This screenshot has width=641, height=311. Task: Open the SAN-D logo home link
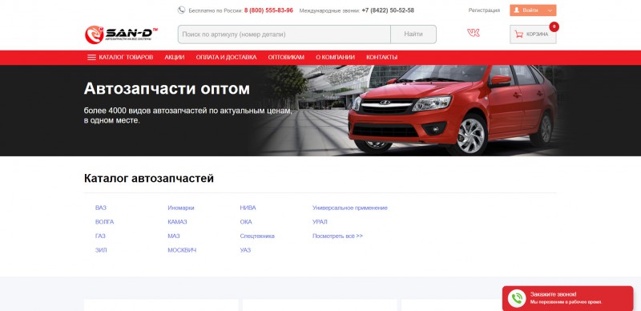(x=122, y=34)
